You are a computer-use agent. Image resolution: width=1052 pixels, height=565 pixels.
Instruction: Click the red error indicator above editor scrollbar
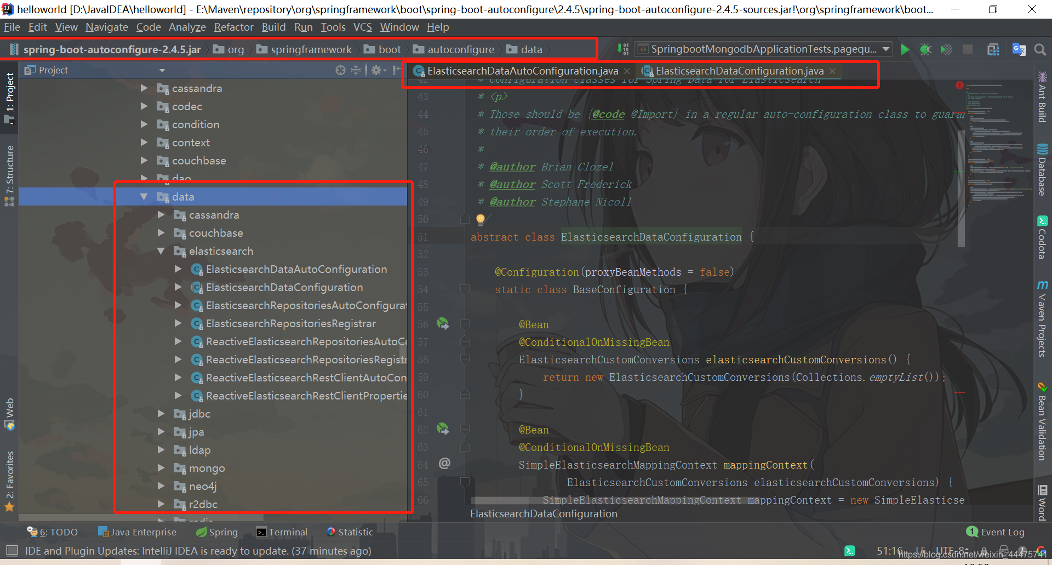tap(959, 85)
